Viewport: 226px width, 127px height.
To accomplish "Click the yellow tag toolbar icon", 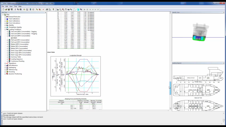I will pos(37,9).
